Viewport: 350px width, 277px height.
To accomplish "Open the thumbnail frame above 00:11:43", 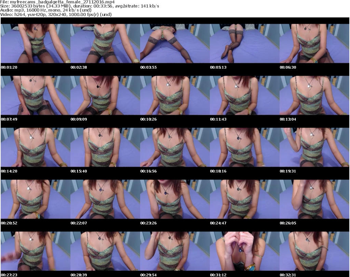I will pos(245,95).
